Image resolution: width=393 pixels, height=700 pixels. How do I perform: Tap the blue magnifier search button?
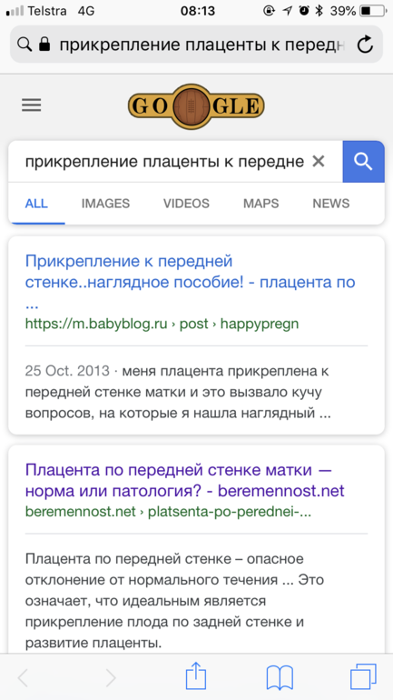[x=363, y=162]
